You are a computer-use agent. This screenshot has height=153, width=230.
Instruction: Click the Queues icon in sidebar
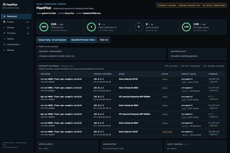tap(4, 28)
